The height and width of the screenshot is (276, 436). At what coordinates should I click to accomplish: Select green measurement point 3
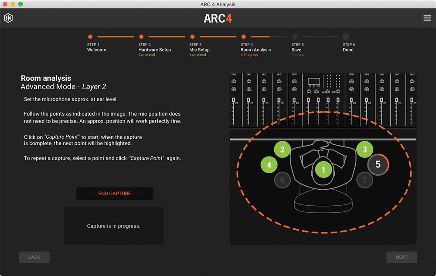364,150
